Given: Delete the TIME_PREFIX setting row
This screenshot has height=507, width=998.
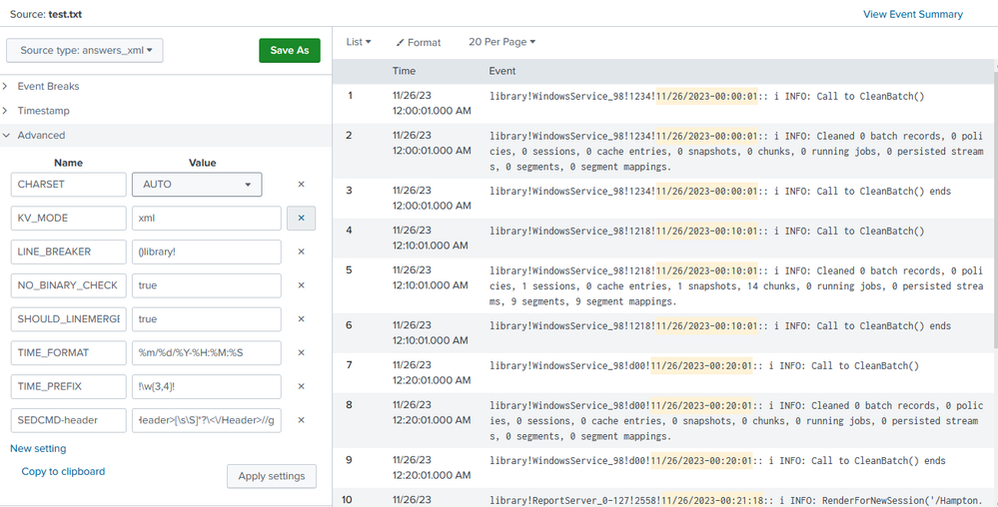Looking at the screenshot, I should (301, 387).
